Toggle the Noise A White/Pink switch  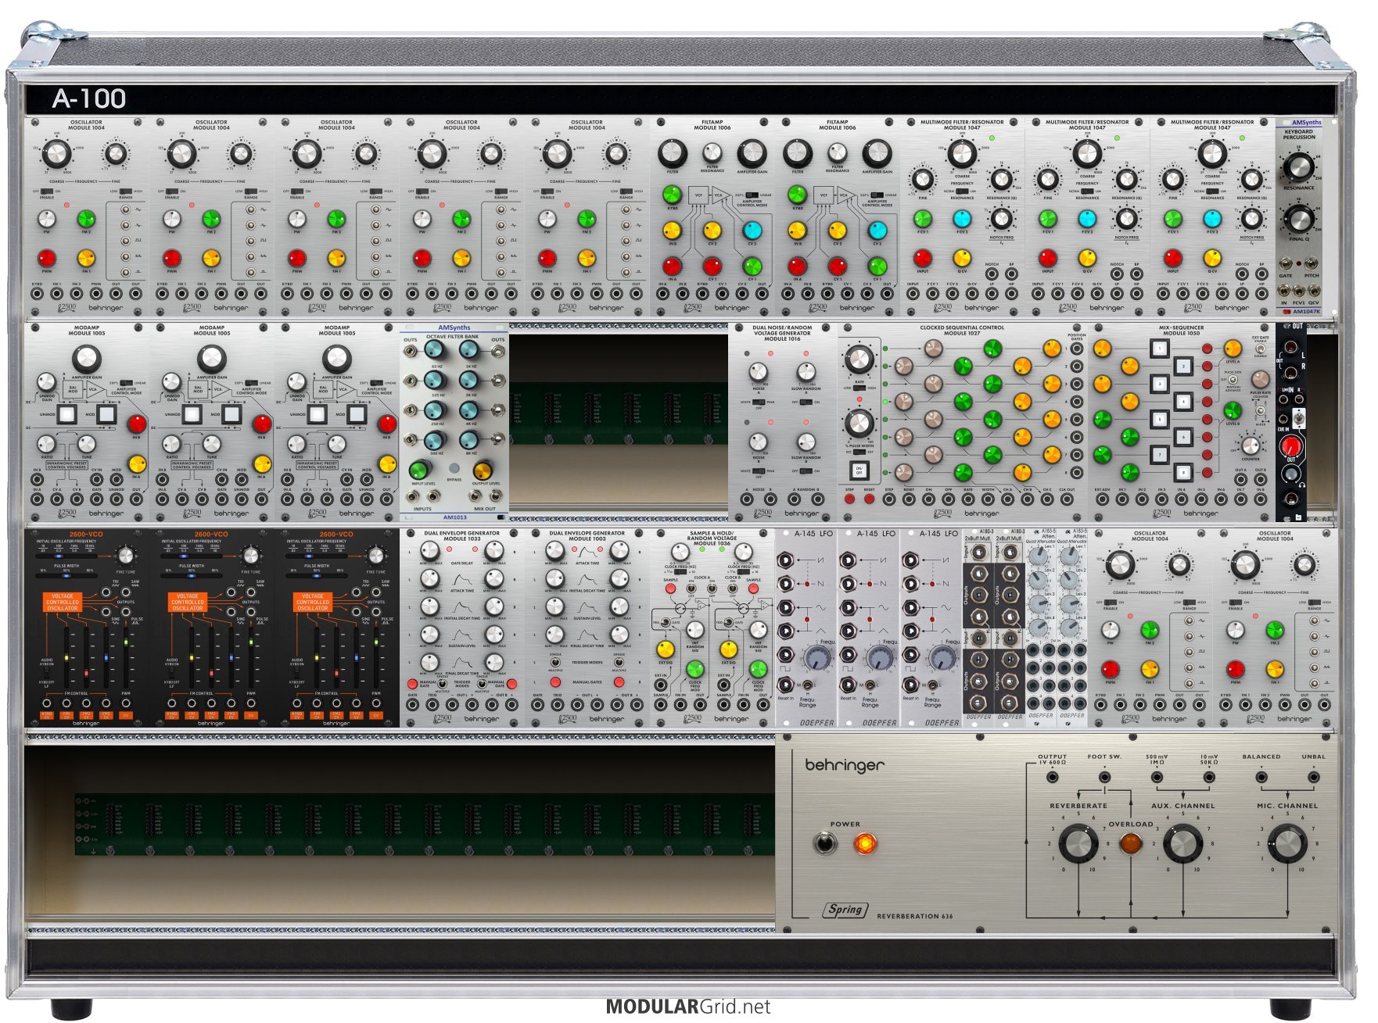click(x=758, y=402)
